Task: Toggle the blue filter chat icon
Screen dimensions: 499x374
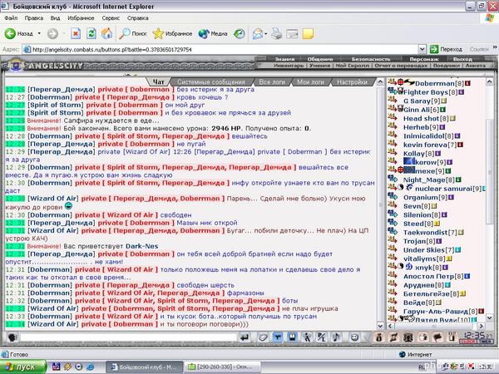Action: (x=277, y=337)
